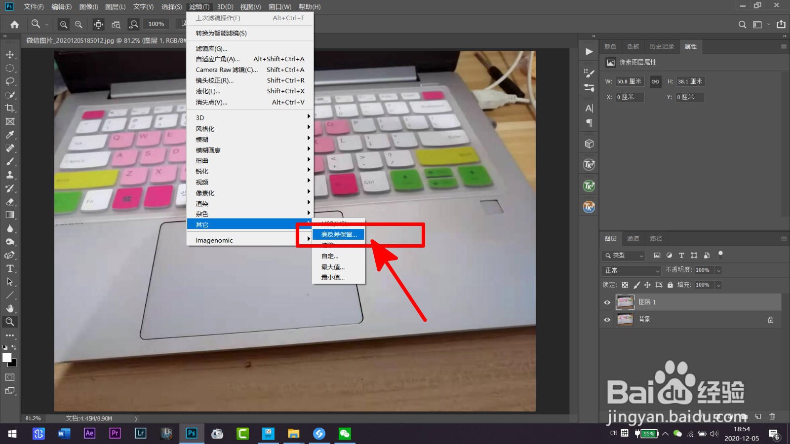Toggle lock position icon

647,285
